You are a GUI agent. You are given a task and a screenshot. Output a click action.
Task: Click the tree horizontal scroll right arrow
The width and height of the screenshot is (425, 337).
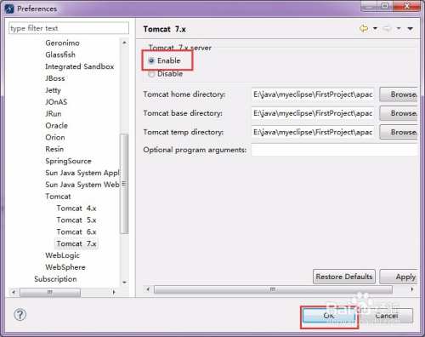pyautogui.click(x=114, y=292)
